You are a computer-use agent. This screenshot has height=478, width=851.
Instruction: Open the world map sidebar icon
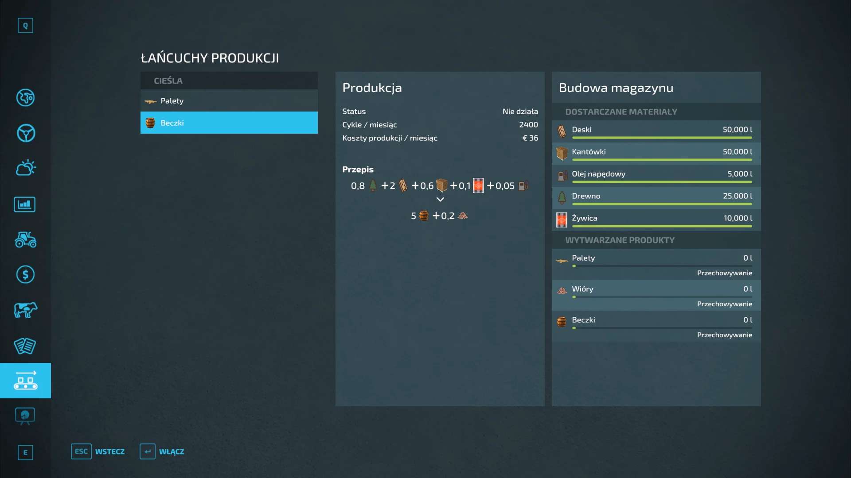coord(25,98)
